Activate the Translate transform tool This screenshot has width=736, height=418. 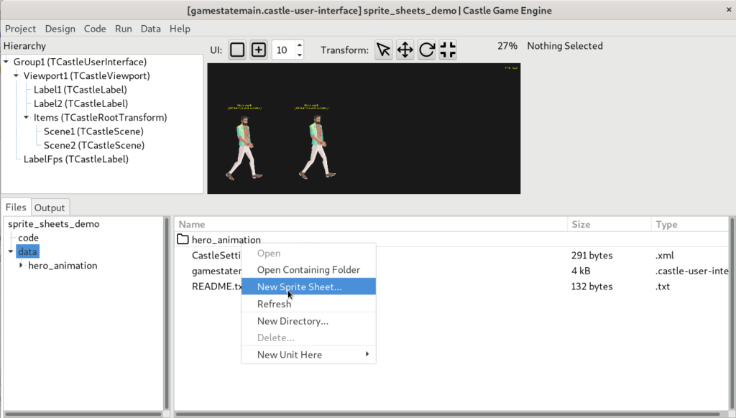[405, 50]
